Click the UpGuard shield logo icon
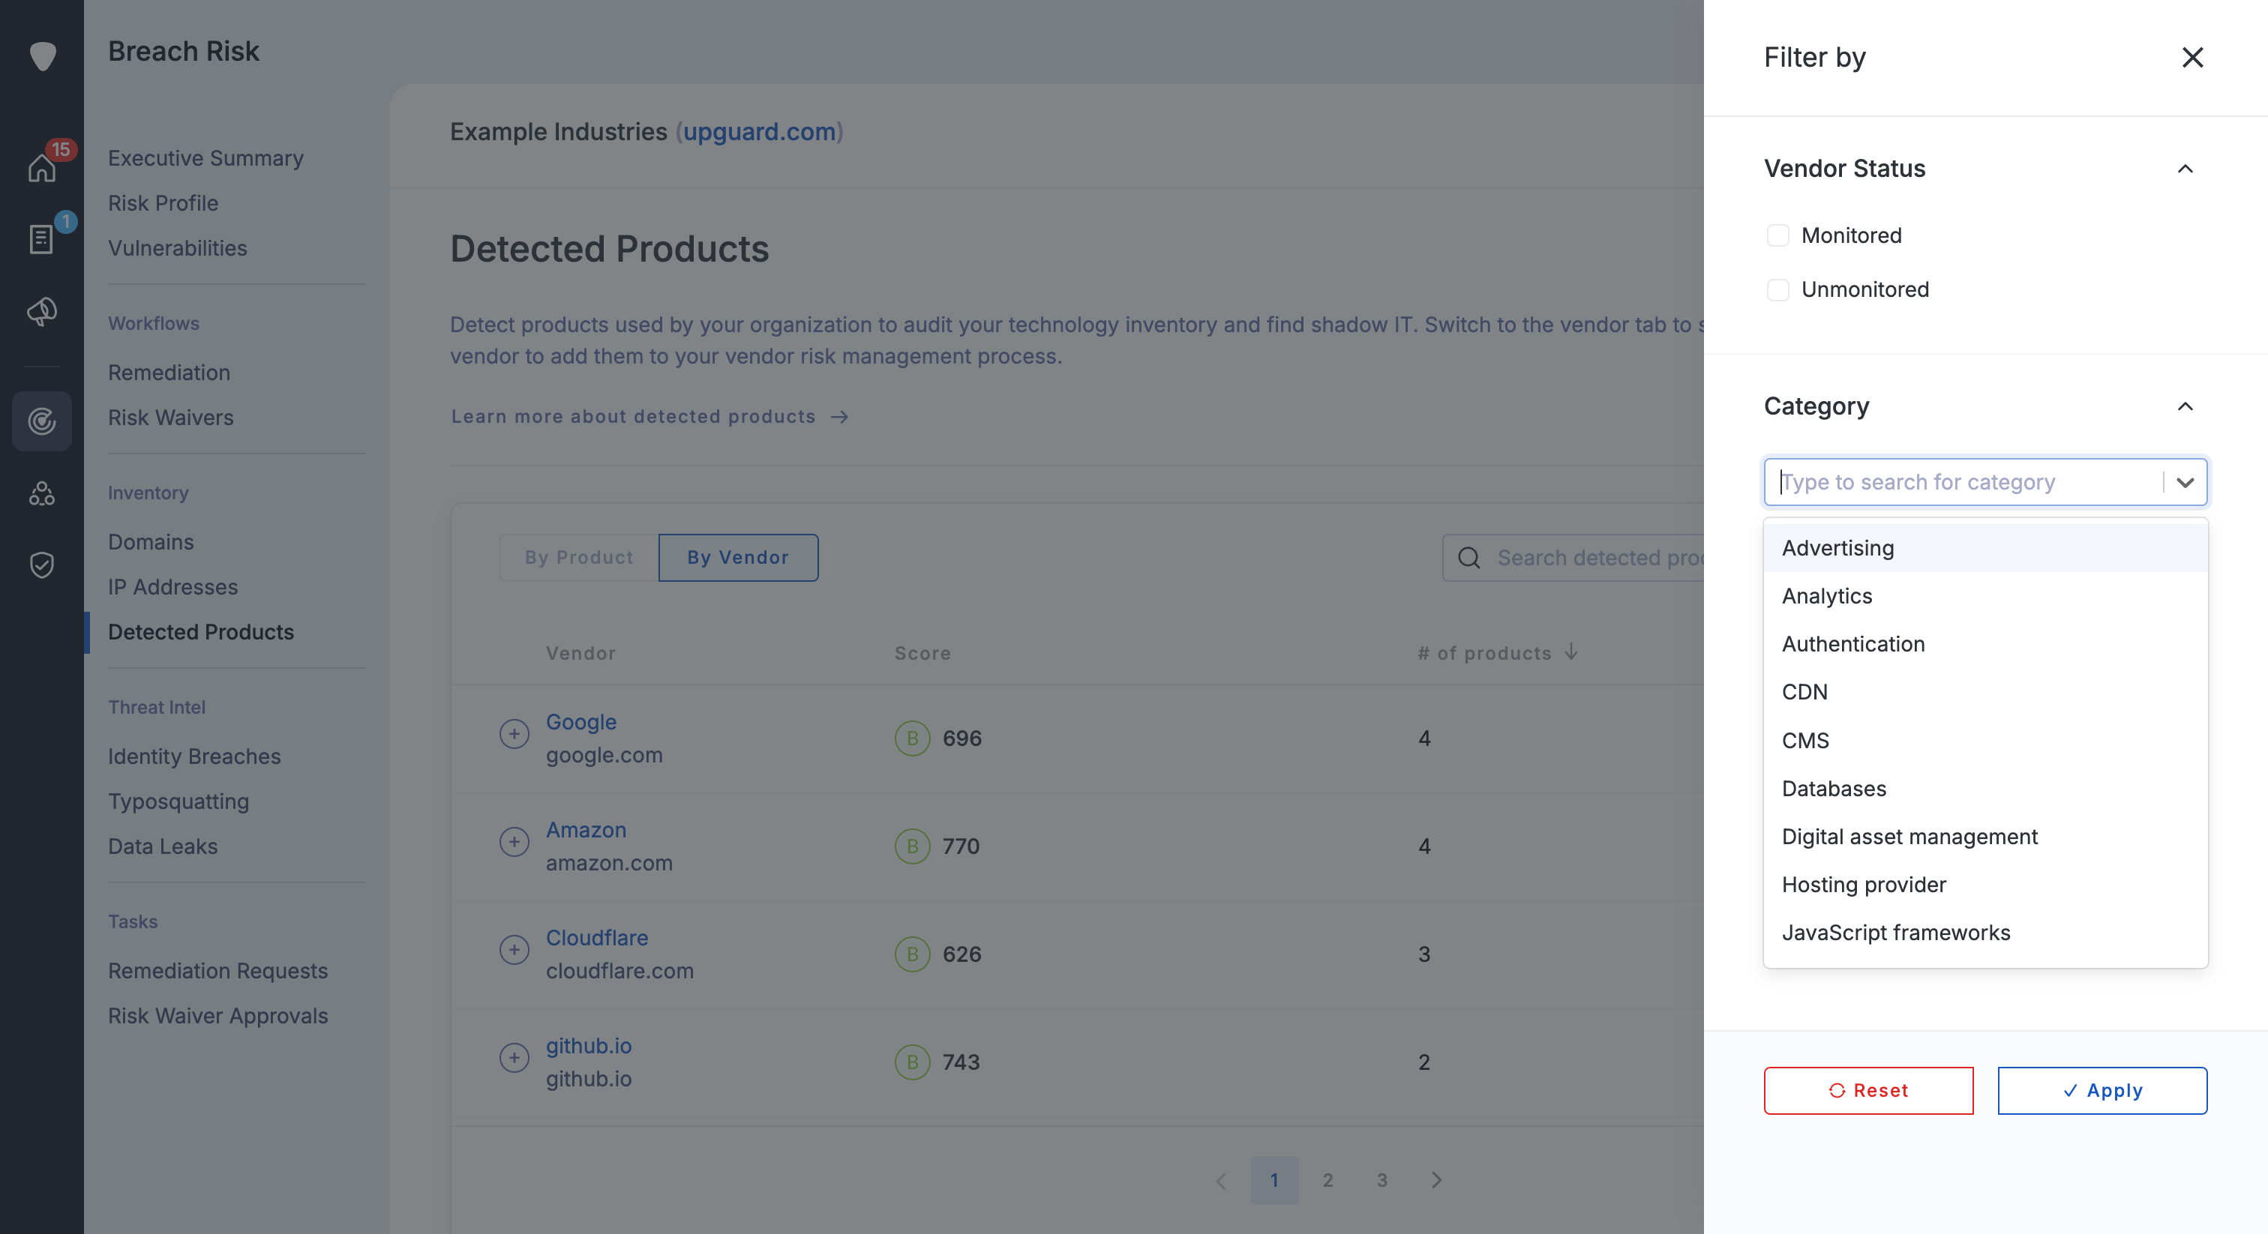This screenshot has height=1234, width=2268. point(42,55)
